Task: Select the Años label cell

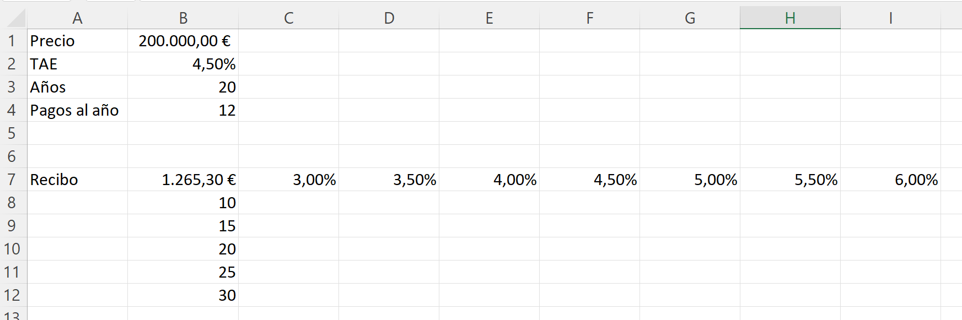Action: [77, 86]
